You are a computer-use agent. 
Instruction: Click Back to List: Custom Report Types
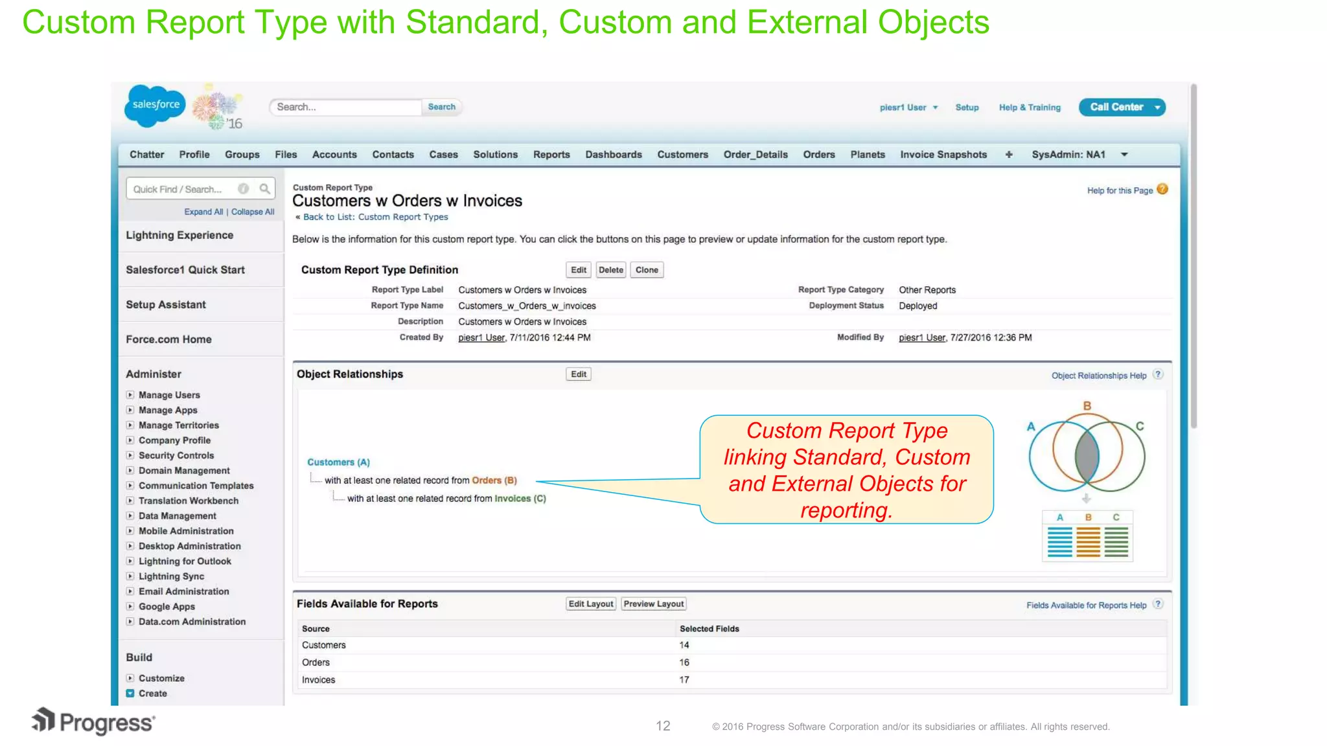(375, 218)
